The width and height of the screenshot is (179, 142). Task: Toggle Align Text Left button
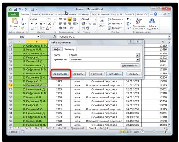tap(60, 24)
